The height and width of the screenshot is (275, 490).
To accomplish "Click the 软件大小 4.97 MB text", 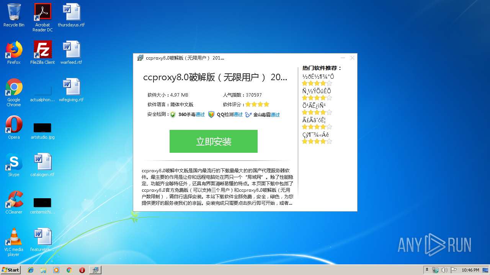I will coord(168,95).
